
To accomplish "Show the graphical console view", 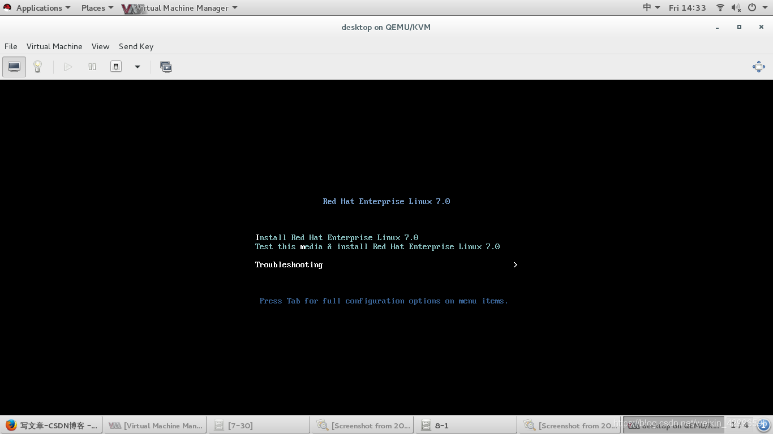I will [x=14, y=67].
